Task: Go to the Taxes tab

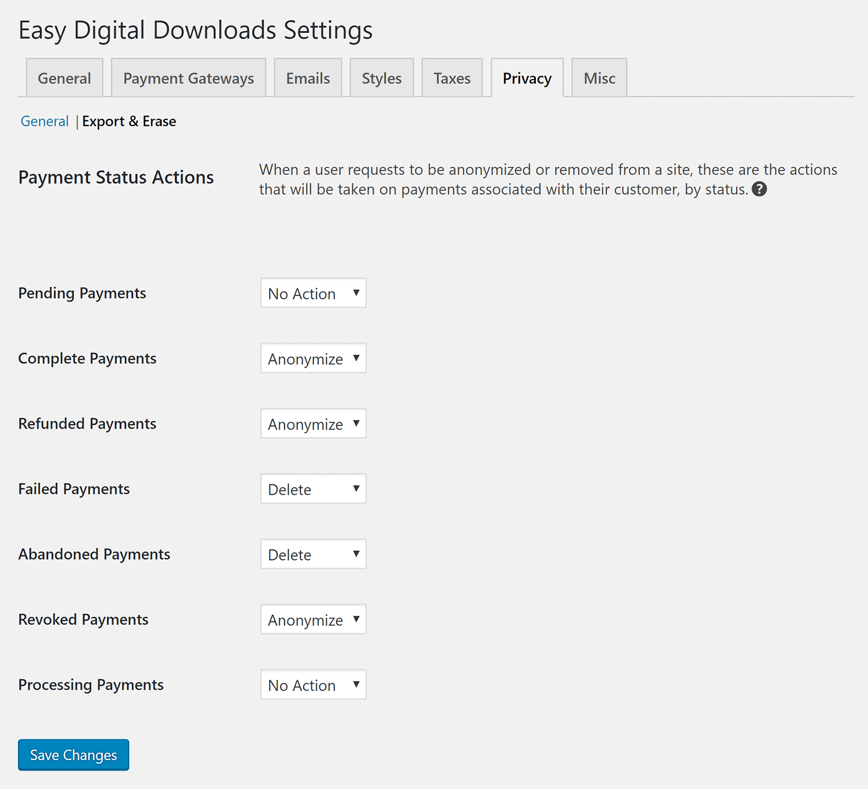Action: (x=452, y=78)
